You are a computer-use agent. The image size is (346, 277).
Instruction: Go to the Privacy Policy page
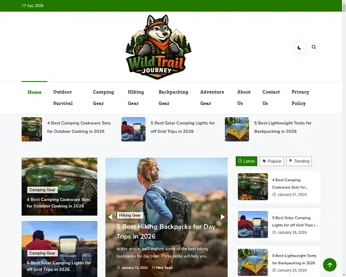coord(300,98)
